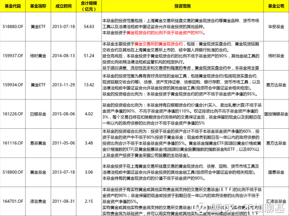The width and height of the screenshot is (289, 216).
Task: Select date cell 2013-07-18 in 518880.OF row
Action: (63, 27)
